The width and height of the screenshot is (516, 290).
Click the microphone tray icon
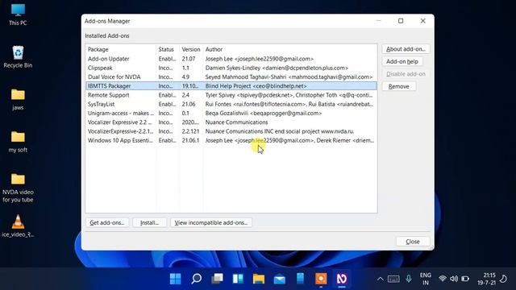[x=409, y=279]
